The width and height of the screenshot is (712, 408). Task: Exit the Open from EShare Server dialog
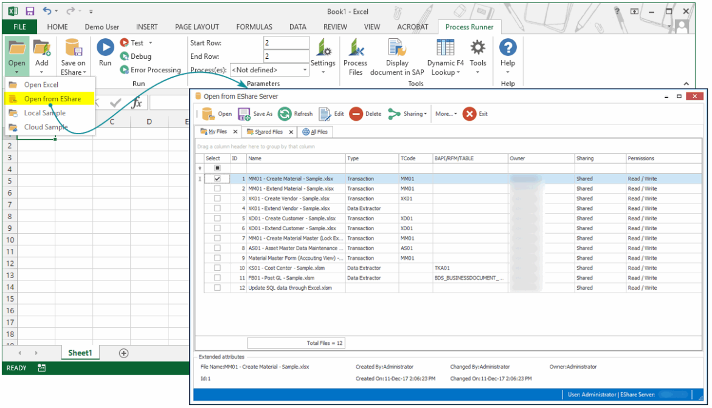[x=475, y=114]
